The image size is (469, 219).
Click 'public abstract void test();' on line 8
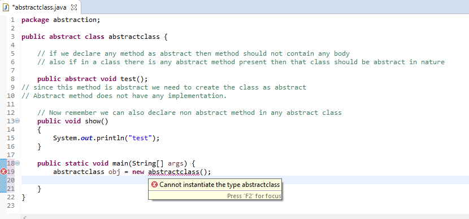coord(93,79)
